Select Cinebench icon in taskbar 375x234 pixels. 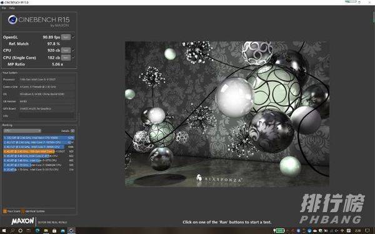(x=71, y=231)
